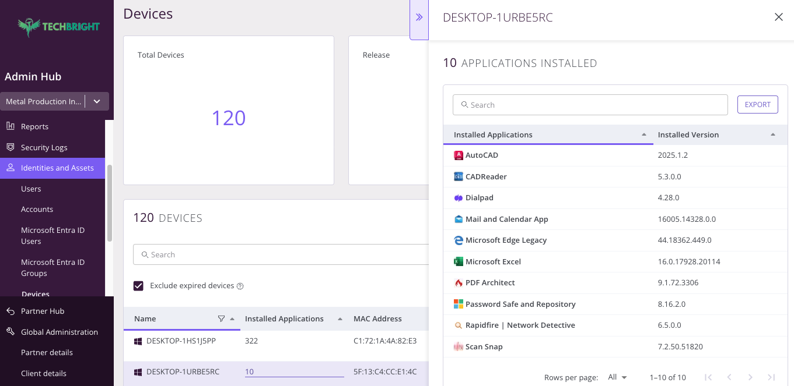
Task: Uncheck Exclude expired devices checkbox
Action: tap(138, 286)
